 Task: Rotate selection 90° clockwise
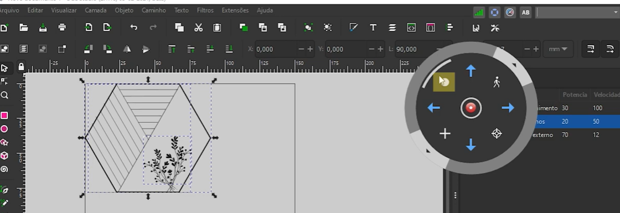[x=107, y=49]
